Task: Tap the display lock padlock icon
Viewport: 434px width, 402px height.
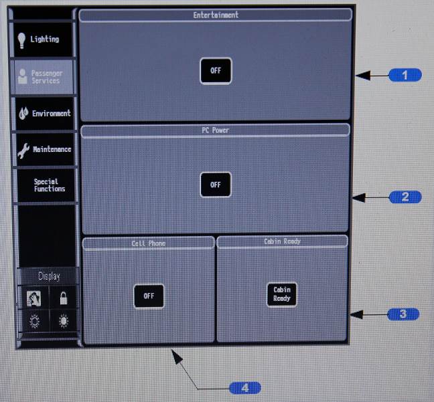Action: point(64,298)
